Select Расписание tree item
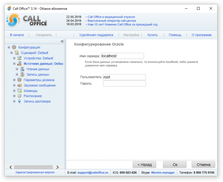The width and height of the screenshot is (223, 182). (33, 96)
